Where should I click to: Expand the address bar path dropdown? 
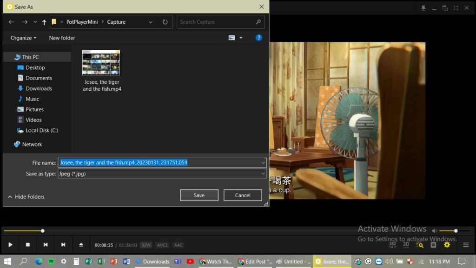click(x=150, y=22)
